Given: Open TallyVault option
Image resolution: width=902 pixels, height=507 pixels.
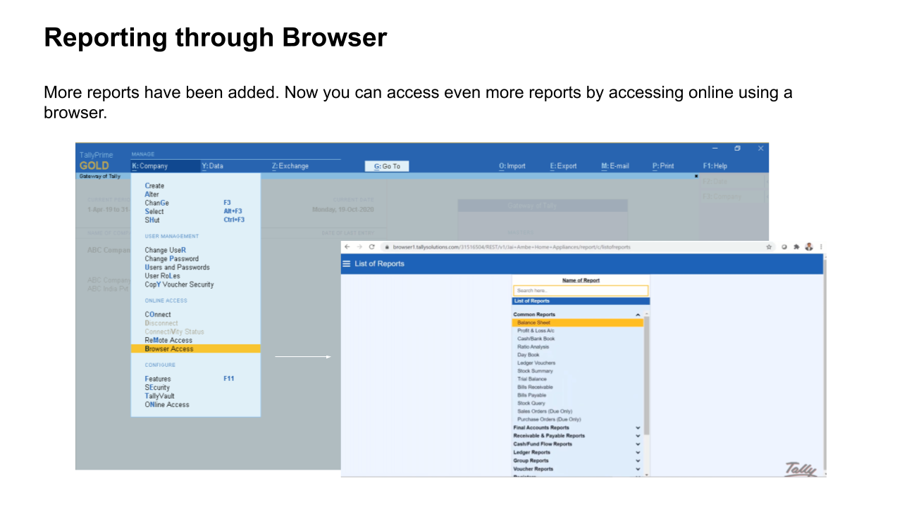Looking at the screenshot, I should tap(160, 396).
